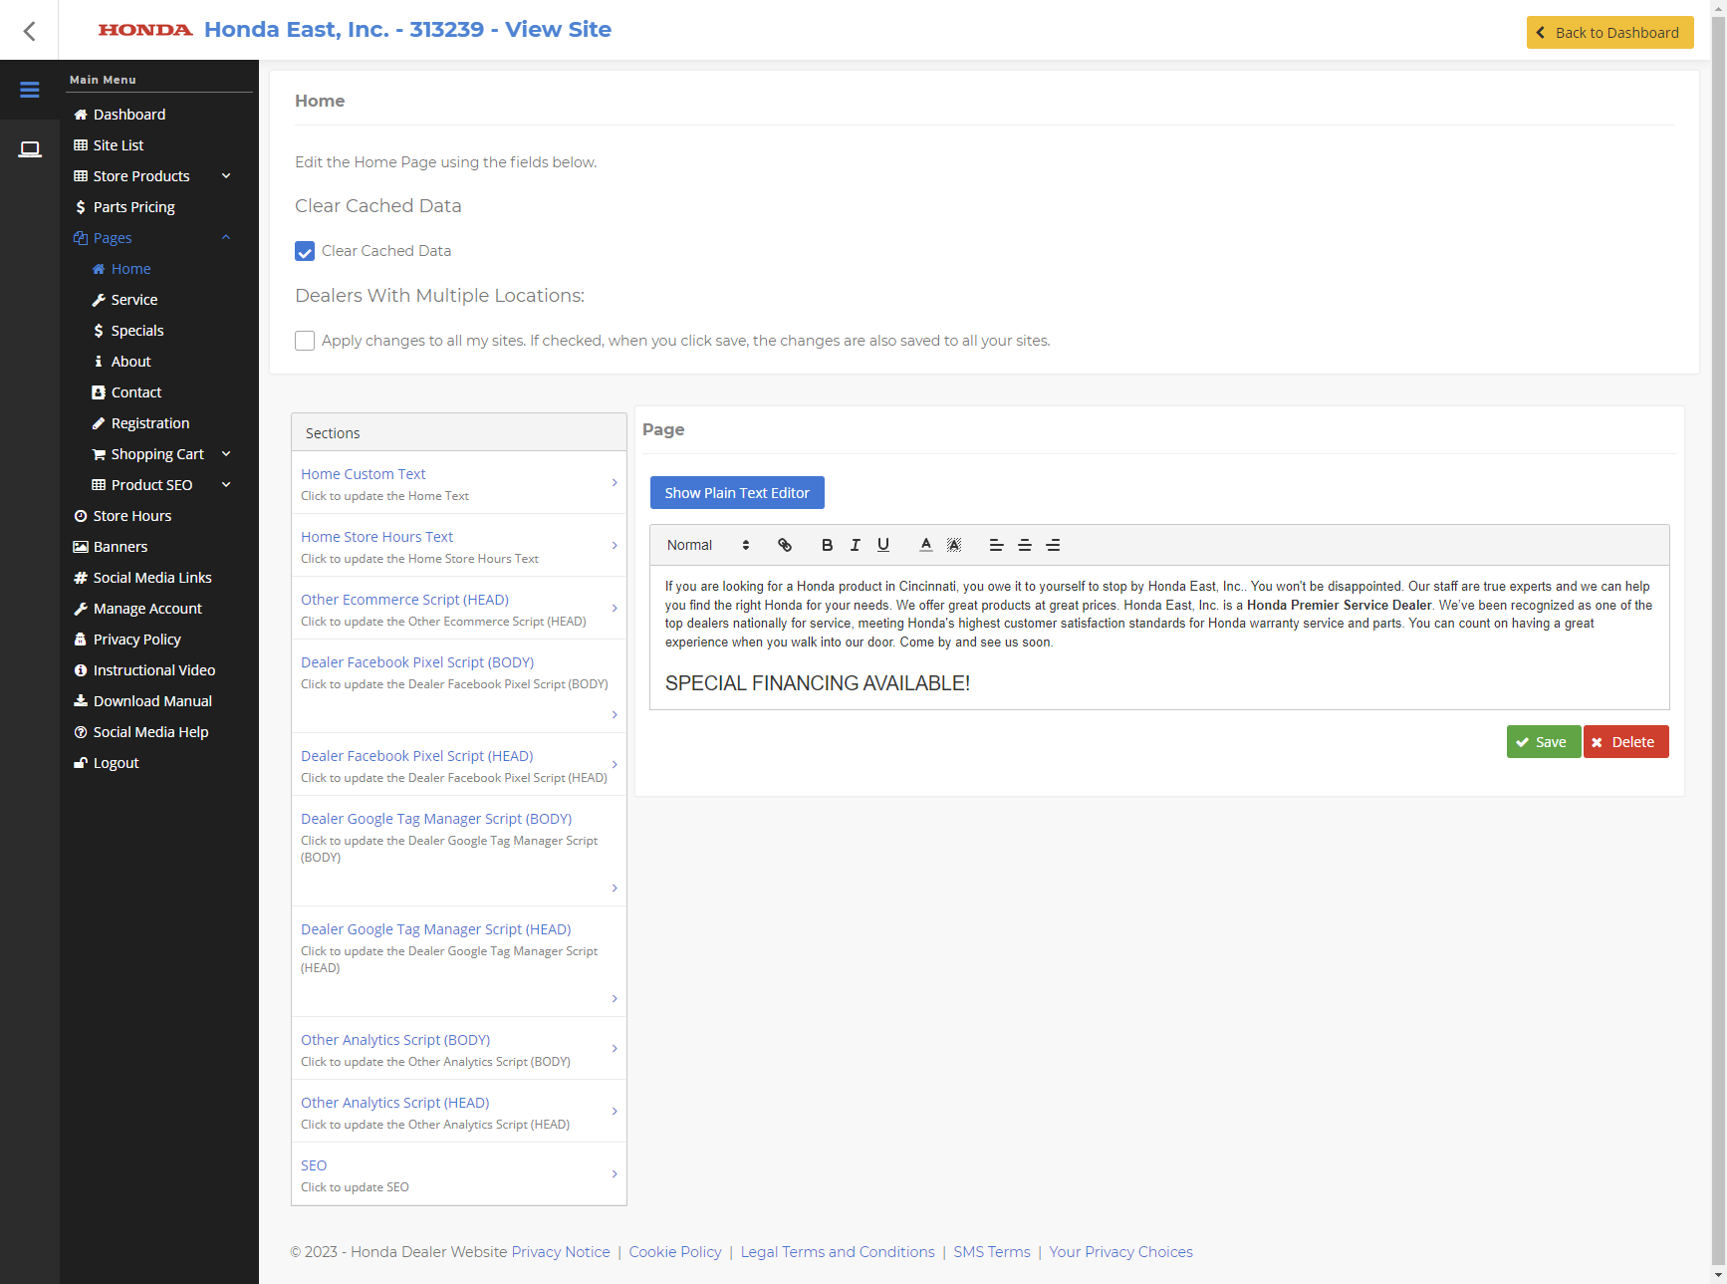Open the text background color picker

(954, 545)
